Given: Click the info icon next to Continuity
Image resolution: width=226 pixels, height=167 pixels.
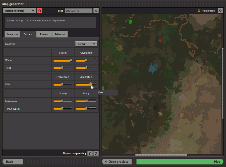Looking at the screenshot, I should 91,77.
